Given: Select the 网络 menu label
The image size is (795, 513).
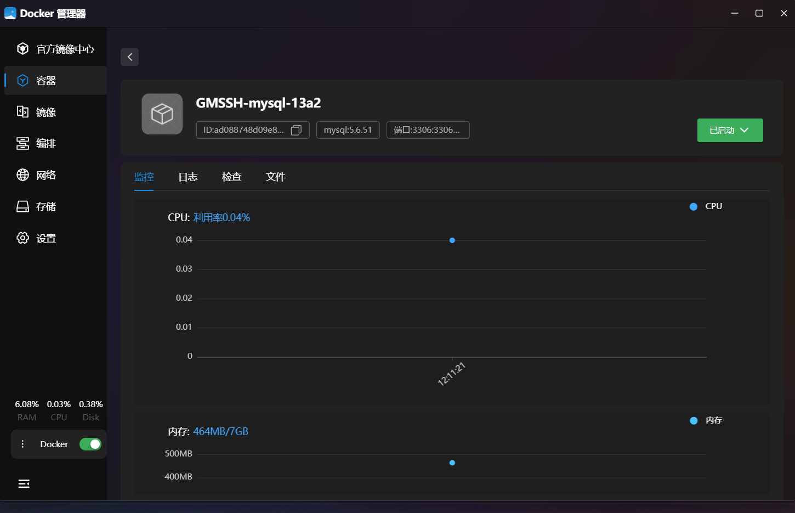Looking at the screenshot, I should (46, 175).
